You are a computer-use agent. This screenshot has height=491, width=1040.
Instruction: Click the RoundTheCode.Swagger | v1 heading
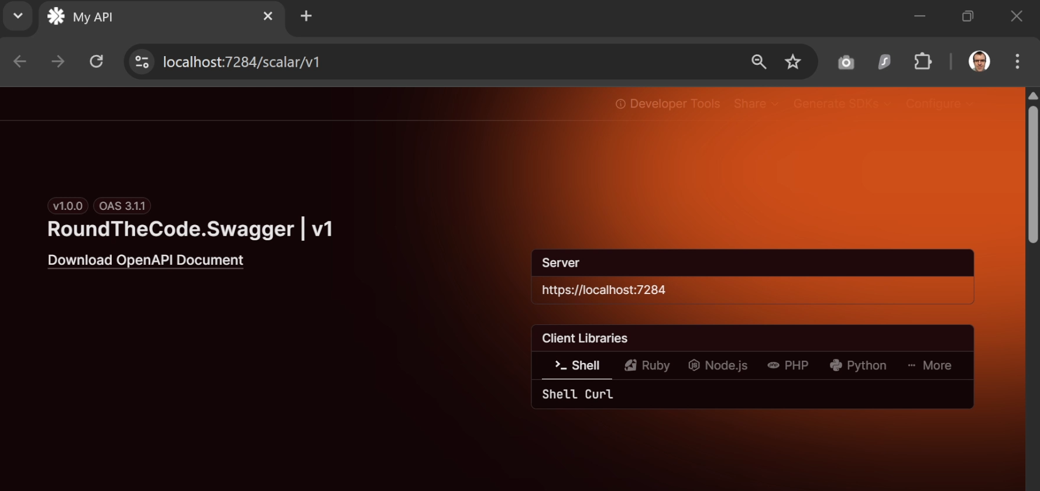(x=190, y=229)
